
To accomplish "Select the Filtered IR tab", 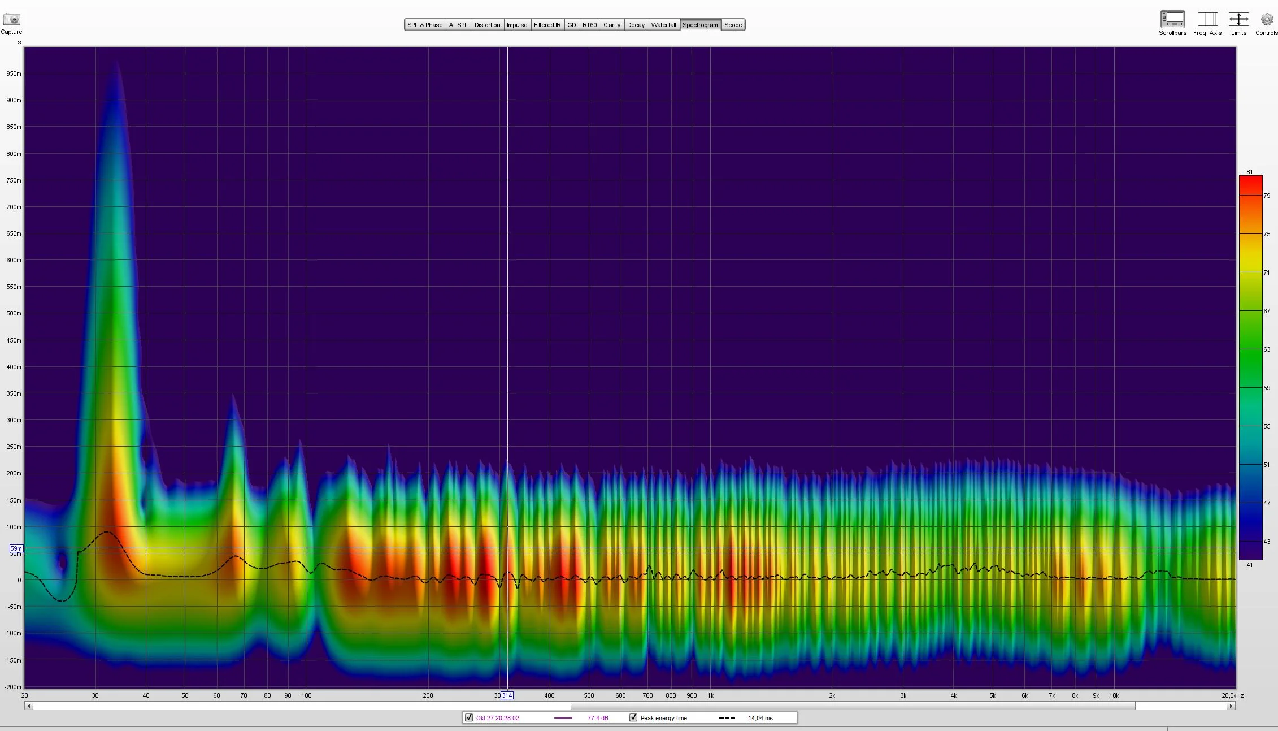I will [x=547, y=25].
